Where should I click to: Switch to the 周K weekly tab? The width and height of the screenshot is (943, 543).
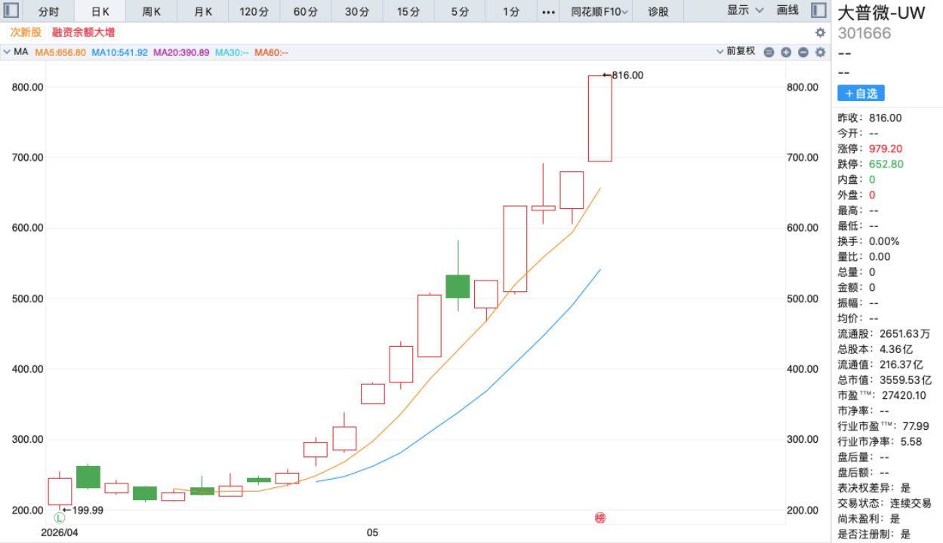pos(152,11)
